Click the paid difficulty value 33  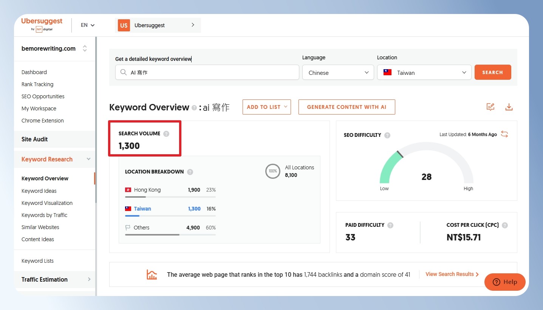click(350, 237)
